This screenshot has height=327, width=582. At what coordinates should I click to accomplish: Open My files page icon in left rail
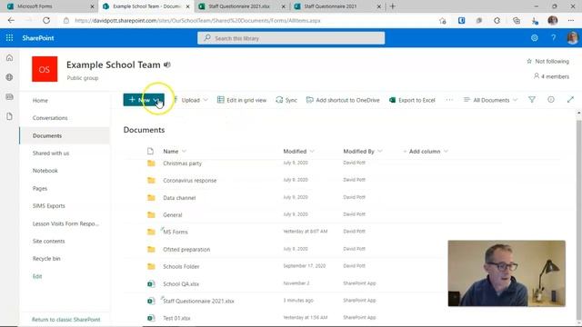[10, 116]
